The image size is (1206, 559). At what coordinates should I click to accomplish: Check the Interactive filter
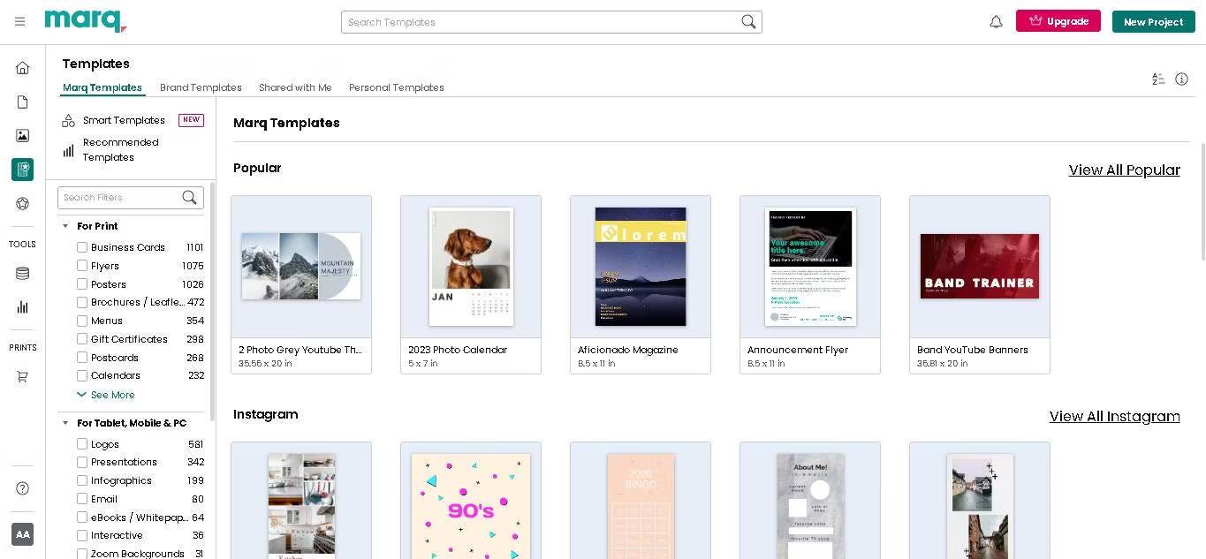tap(82, 535)
